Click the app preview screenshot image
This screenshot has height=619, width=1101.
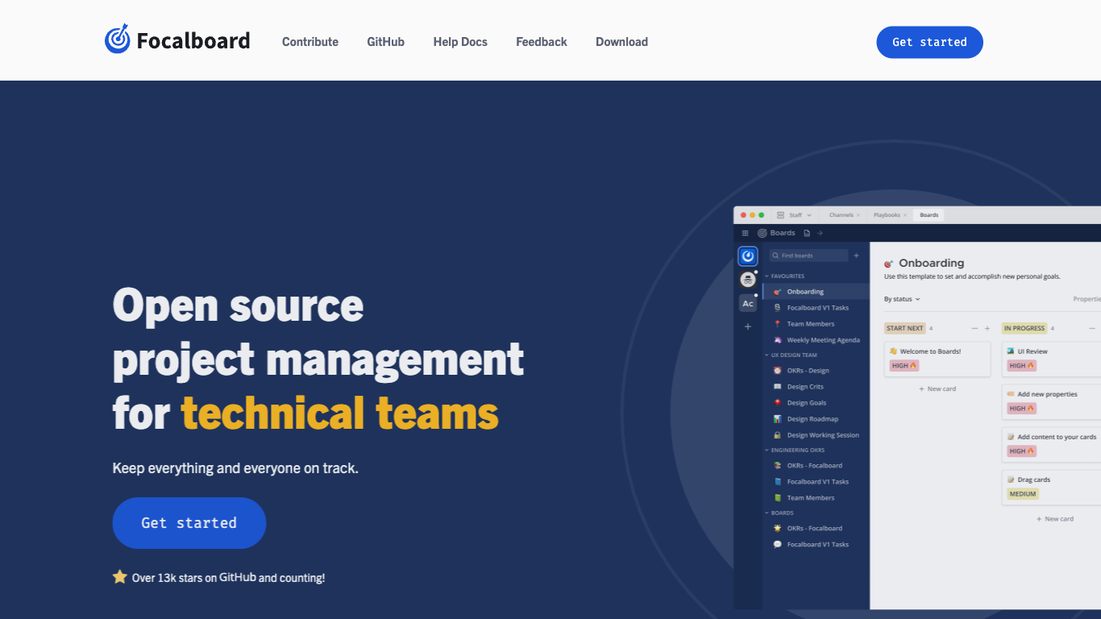point(917,408)
